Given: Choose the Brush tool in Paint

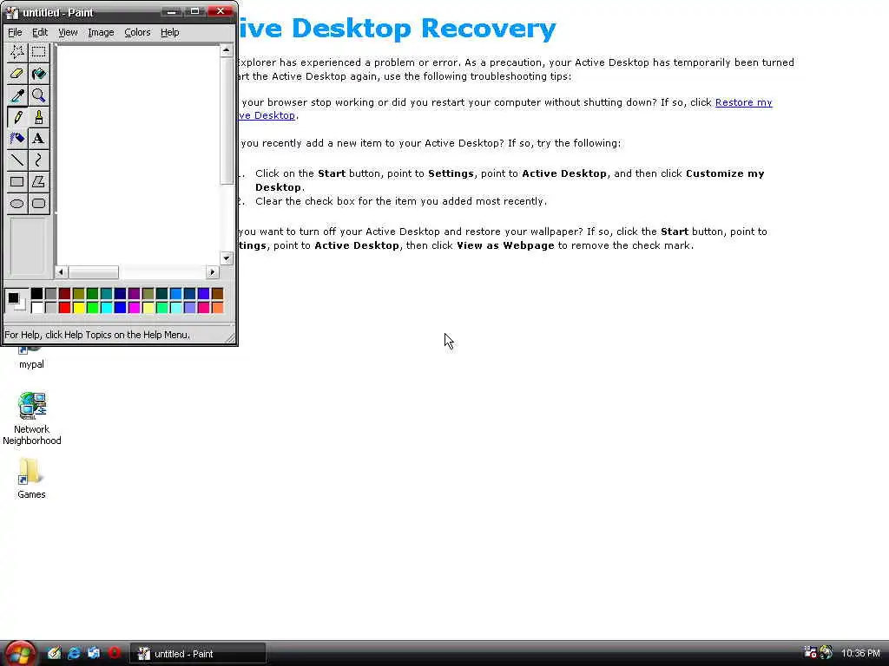Looking at the screenshot, I should (x=38, y=117).
